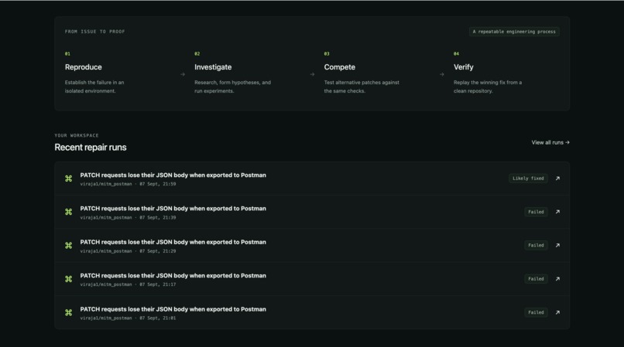Select the Reproduce step heading
Screen dimensions: 624x347
click(x=83, y=67)
